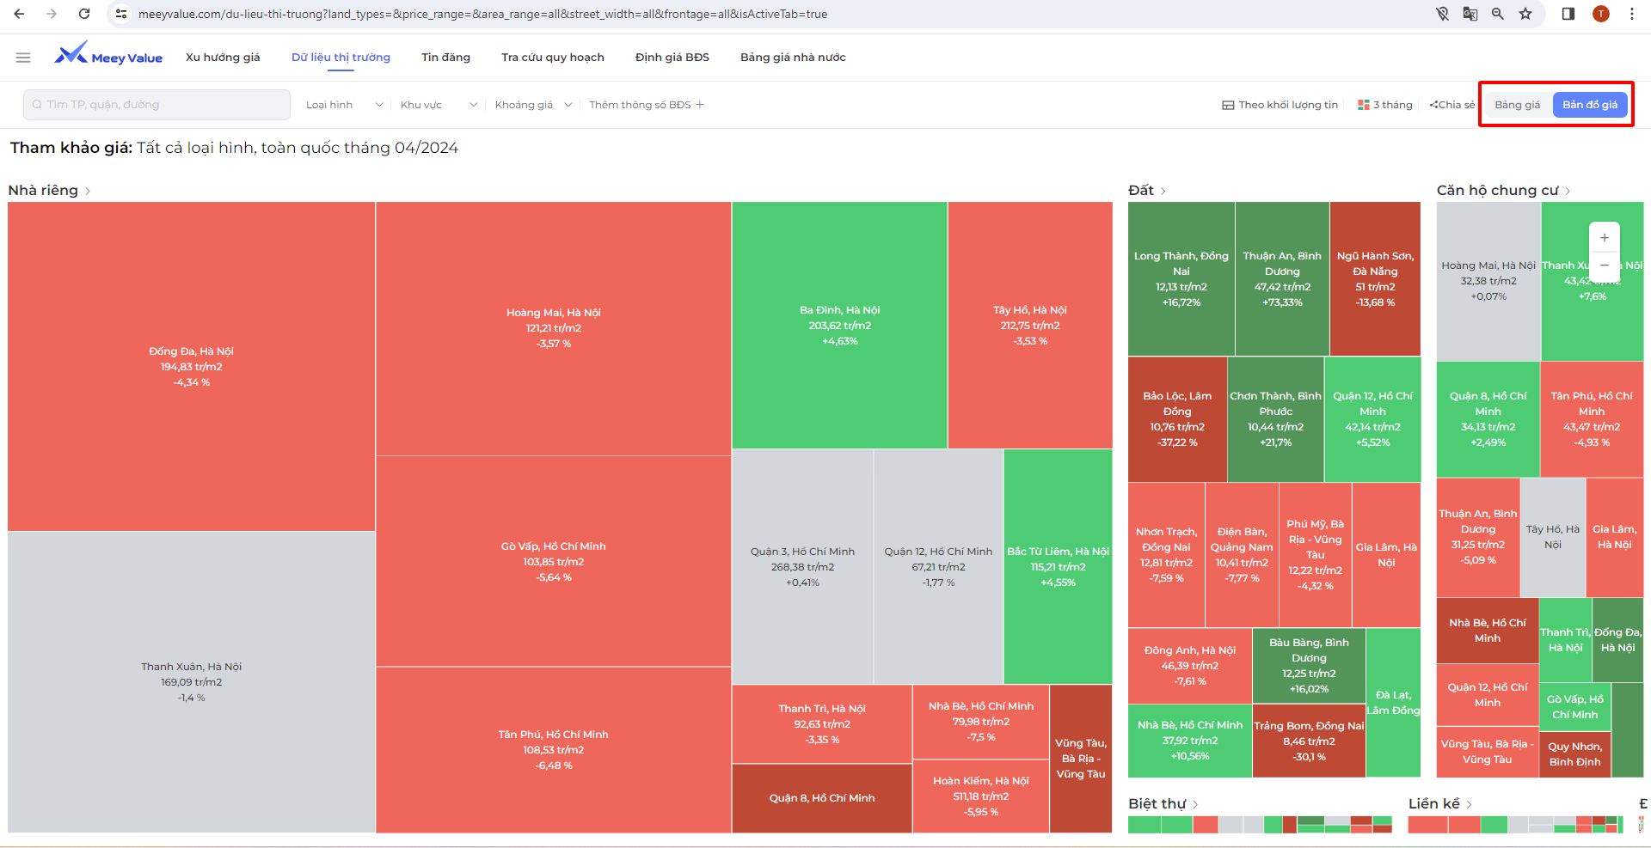Select the green Ba Đình, Hà Nội tile
The height and width of the screenshot is (848, 1651).
(839, 325)
